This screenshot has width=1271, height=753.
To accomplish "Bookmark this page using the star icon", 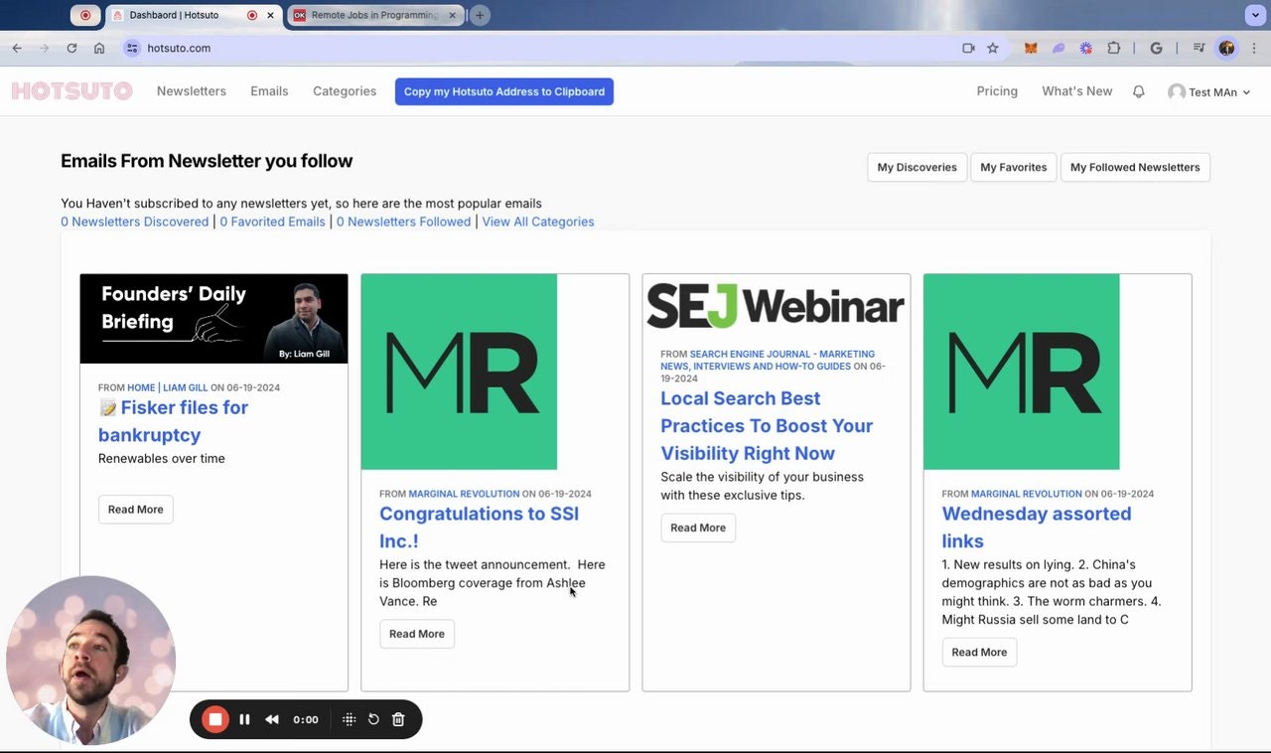I will 992,48.
